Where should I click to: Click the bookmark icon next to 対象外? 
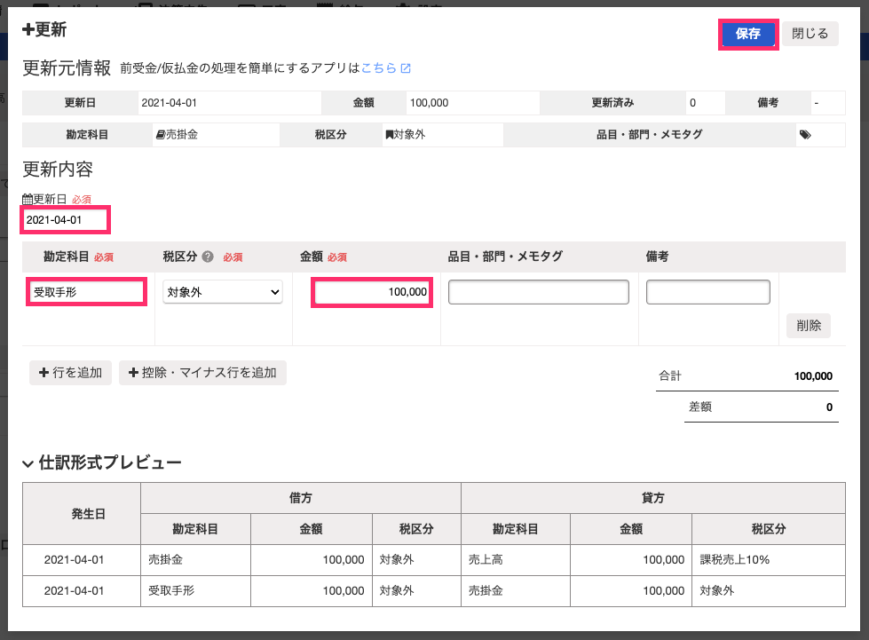389,135
